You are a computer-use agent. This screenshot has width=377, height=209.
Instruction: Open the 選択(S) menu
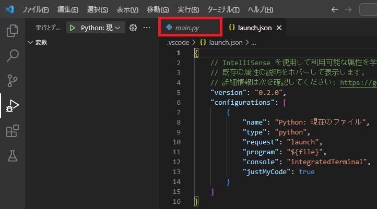97,10
